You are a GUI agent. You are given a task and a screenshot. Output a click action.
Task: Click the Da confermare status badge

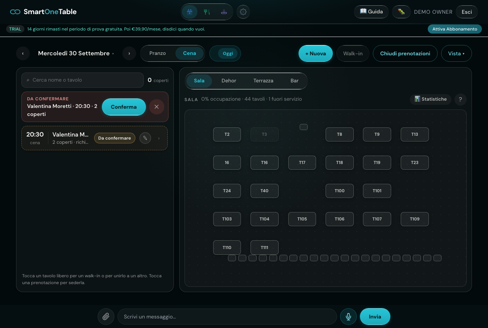pyautogui.click(x=115, y=138)
